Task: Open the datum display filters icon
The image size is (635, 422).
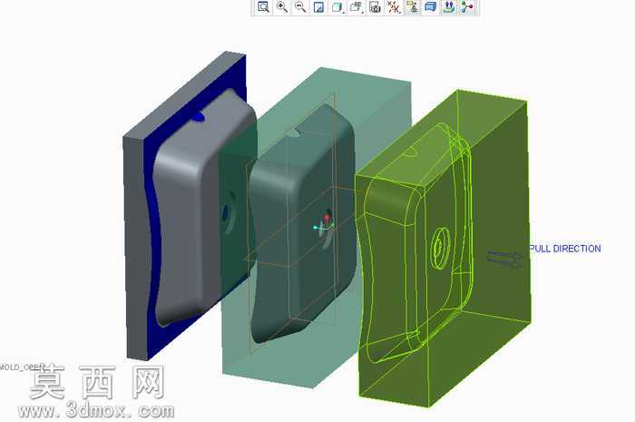Action: pyautogui.click(x=393, y=7)
